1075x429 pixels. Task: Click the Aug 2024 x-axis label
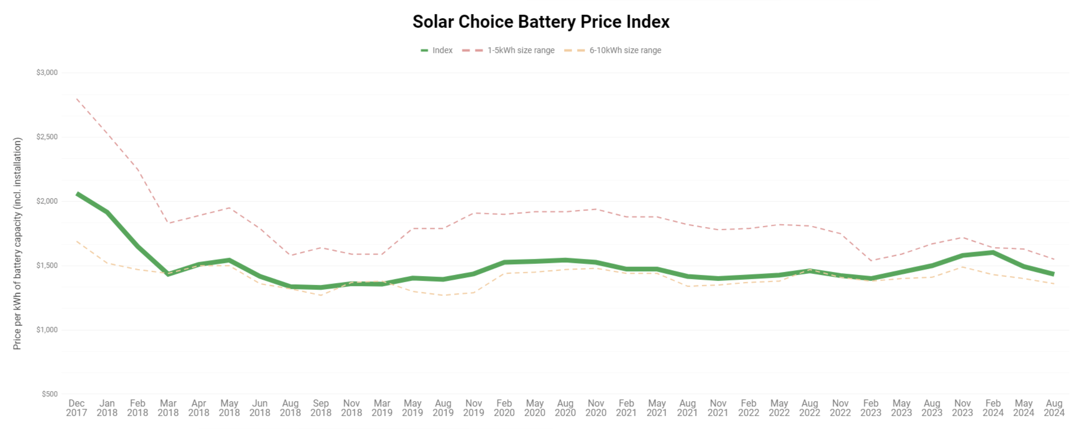click(1054, 408)
